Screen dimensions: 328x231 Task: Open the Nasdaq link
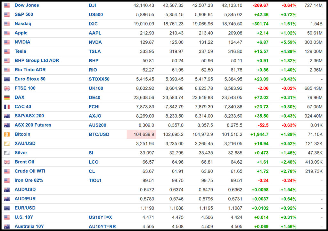pyautogui.click(x=23, y=24)
